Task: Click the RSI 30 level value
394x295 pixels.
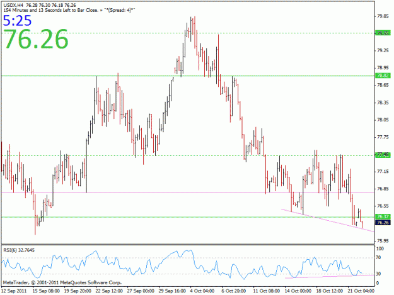Action: point(379,274)
